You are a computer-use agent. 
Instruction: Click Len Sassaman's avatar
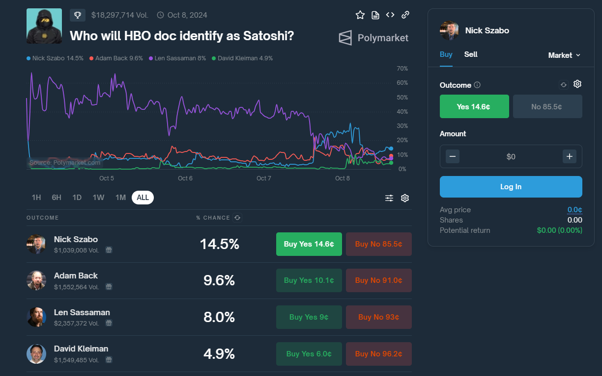(36, 317)
